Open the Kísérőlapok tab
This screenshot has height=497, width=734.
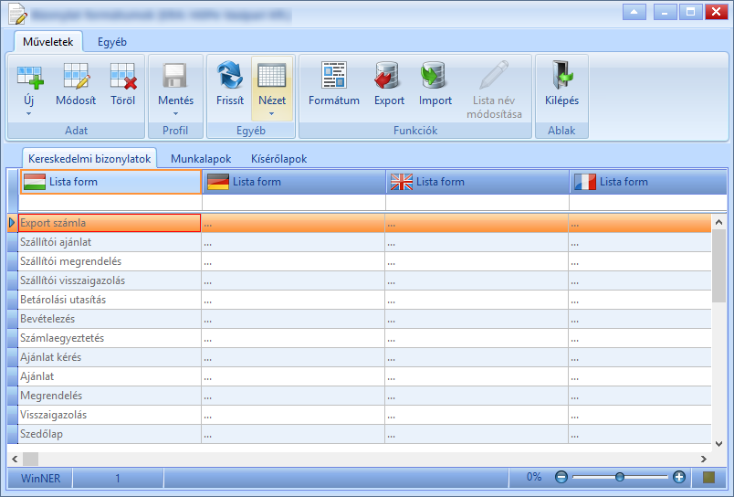point(279,159)
